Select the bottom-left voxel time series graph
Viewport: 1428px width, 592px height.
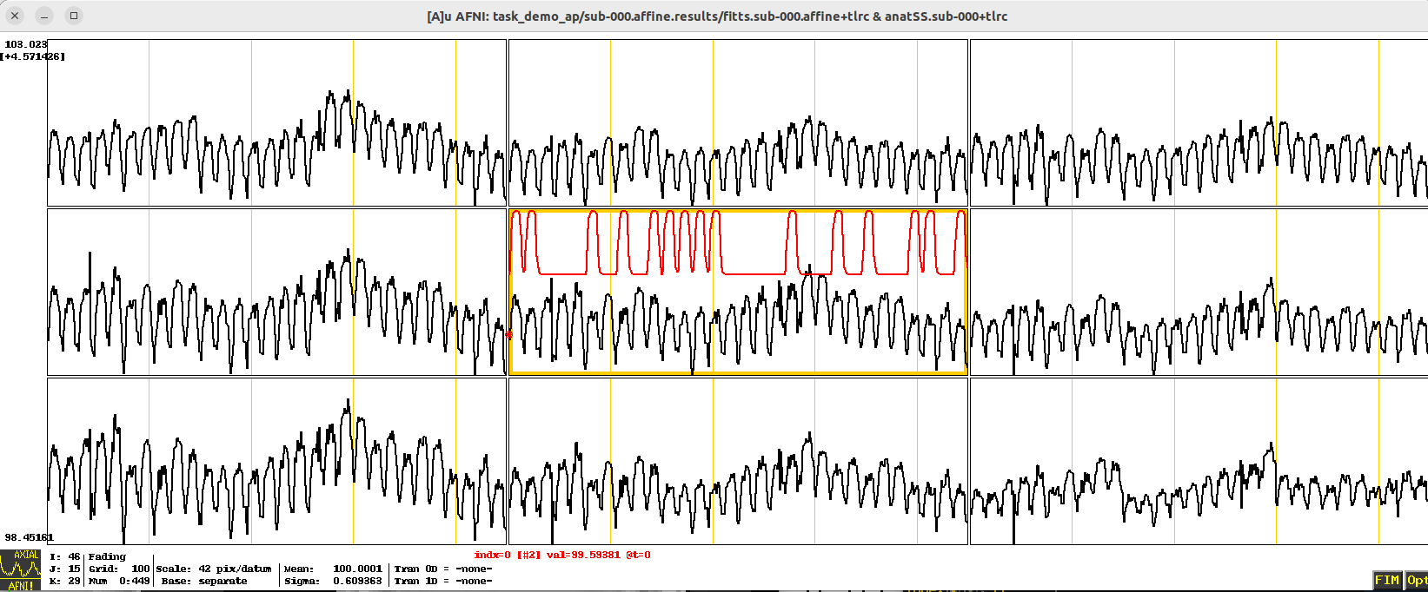point(276,461)
